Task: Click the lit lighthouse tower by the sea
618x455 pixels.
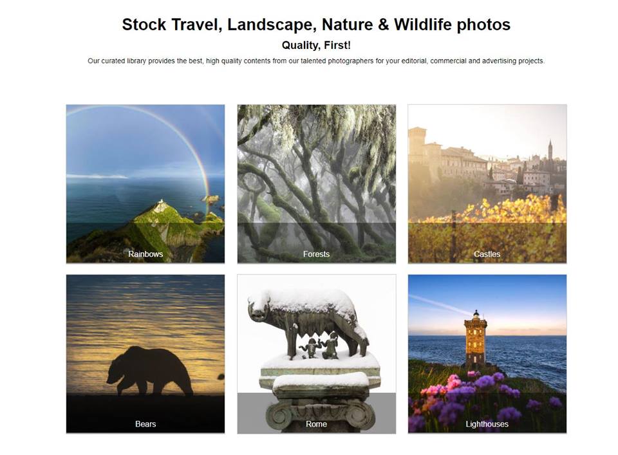Action: point(476,339)
